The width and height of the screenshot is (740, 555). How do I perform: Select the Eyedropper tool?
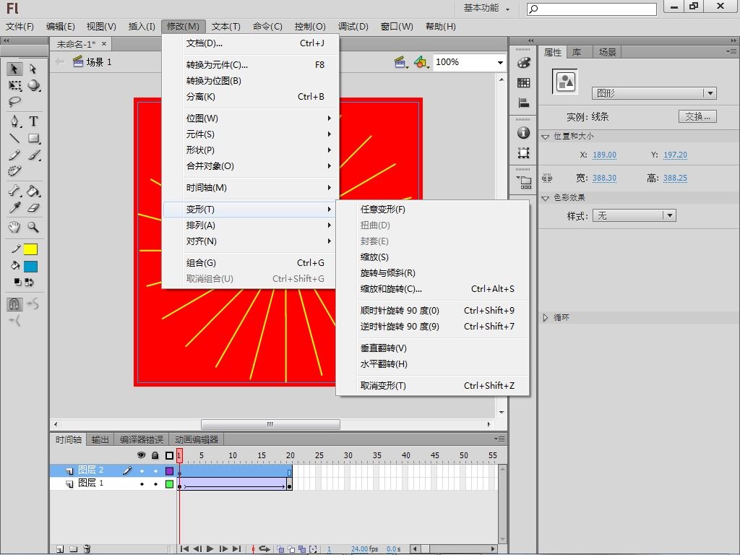(14, 207)
